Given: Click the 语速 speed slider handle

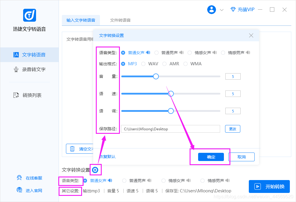Looking at the screenshot, I should [171, 94].
